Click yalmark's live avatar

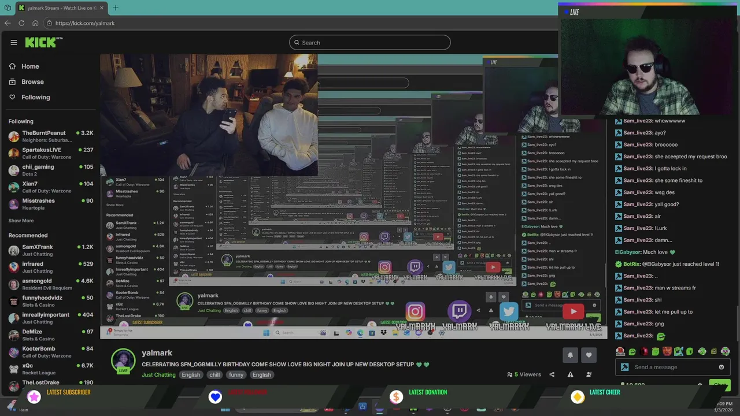[123, 361]
